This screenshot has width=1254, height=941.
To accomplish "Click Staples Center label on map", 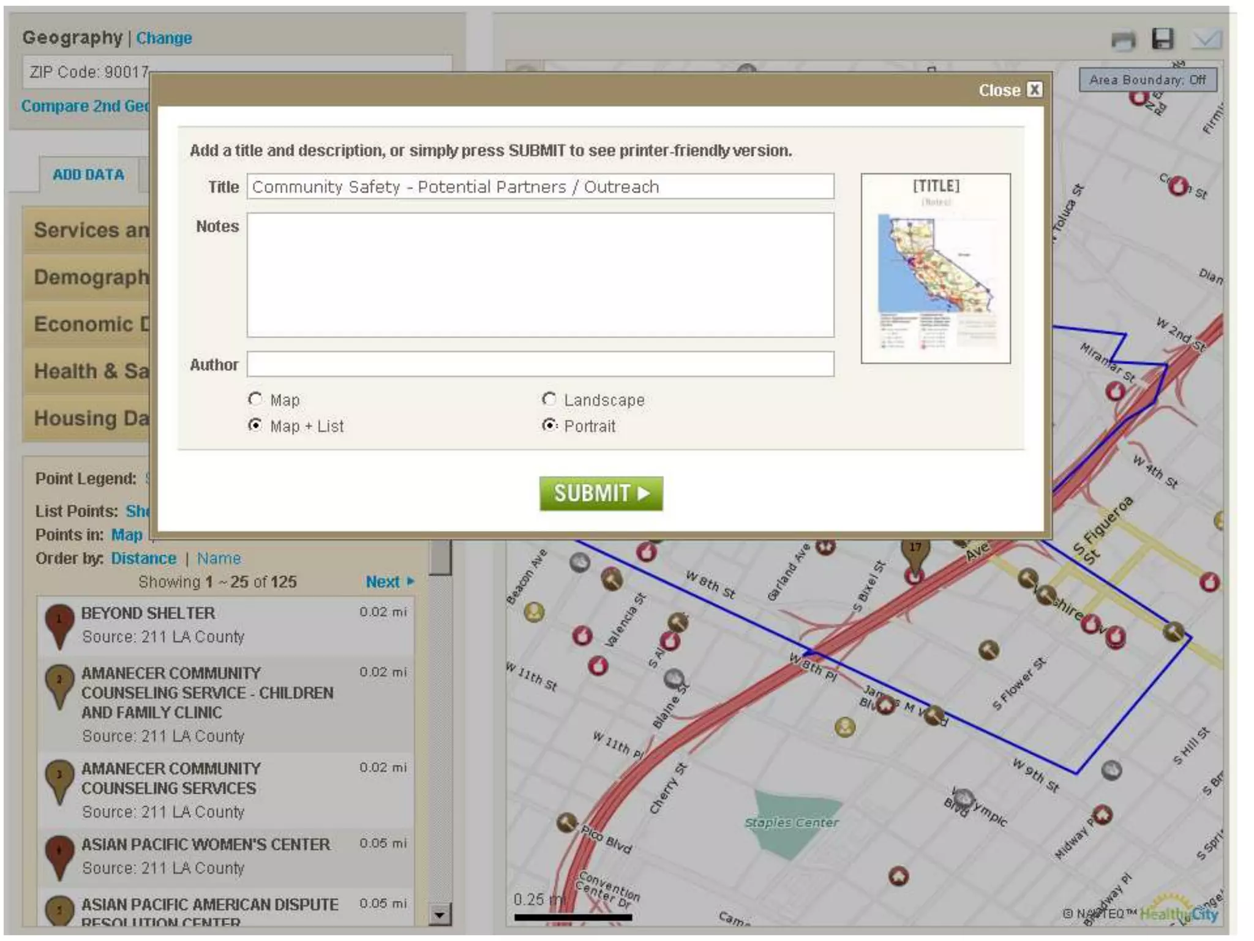I will point(791,822).
